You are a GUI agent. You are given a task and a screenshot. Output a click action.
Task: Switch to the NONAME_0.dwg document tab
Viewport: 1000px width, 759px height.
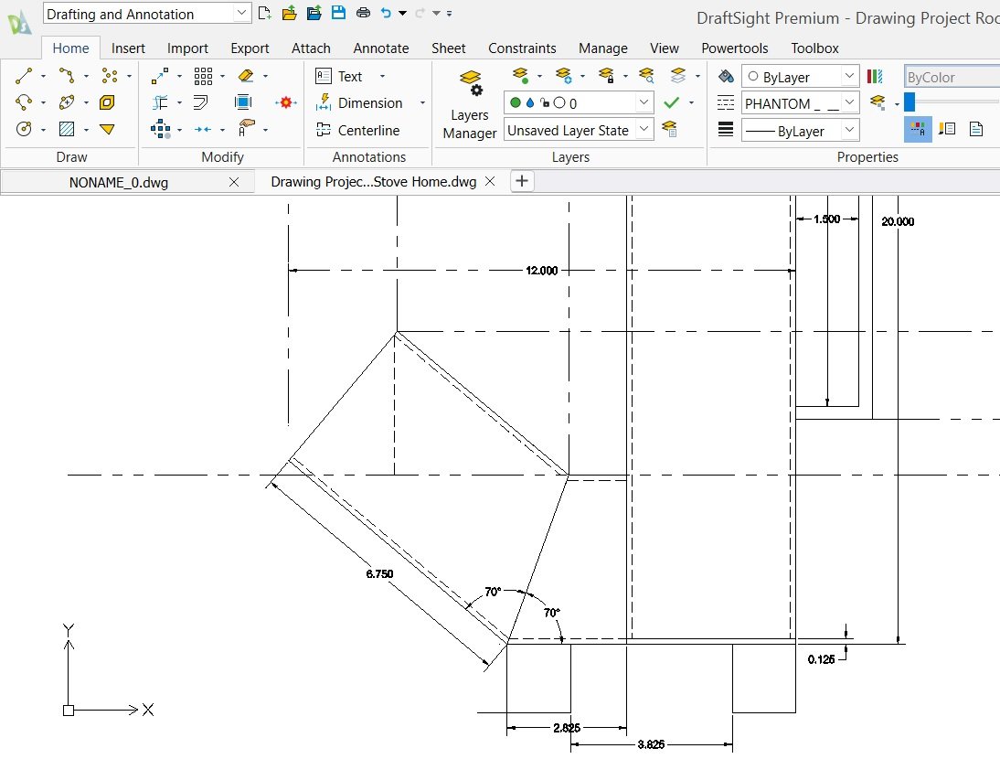click(x=119, y=182)
